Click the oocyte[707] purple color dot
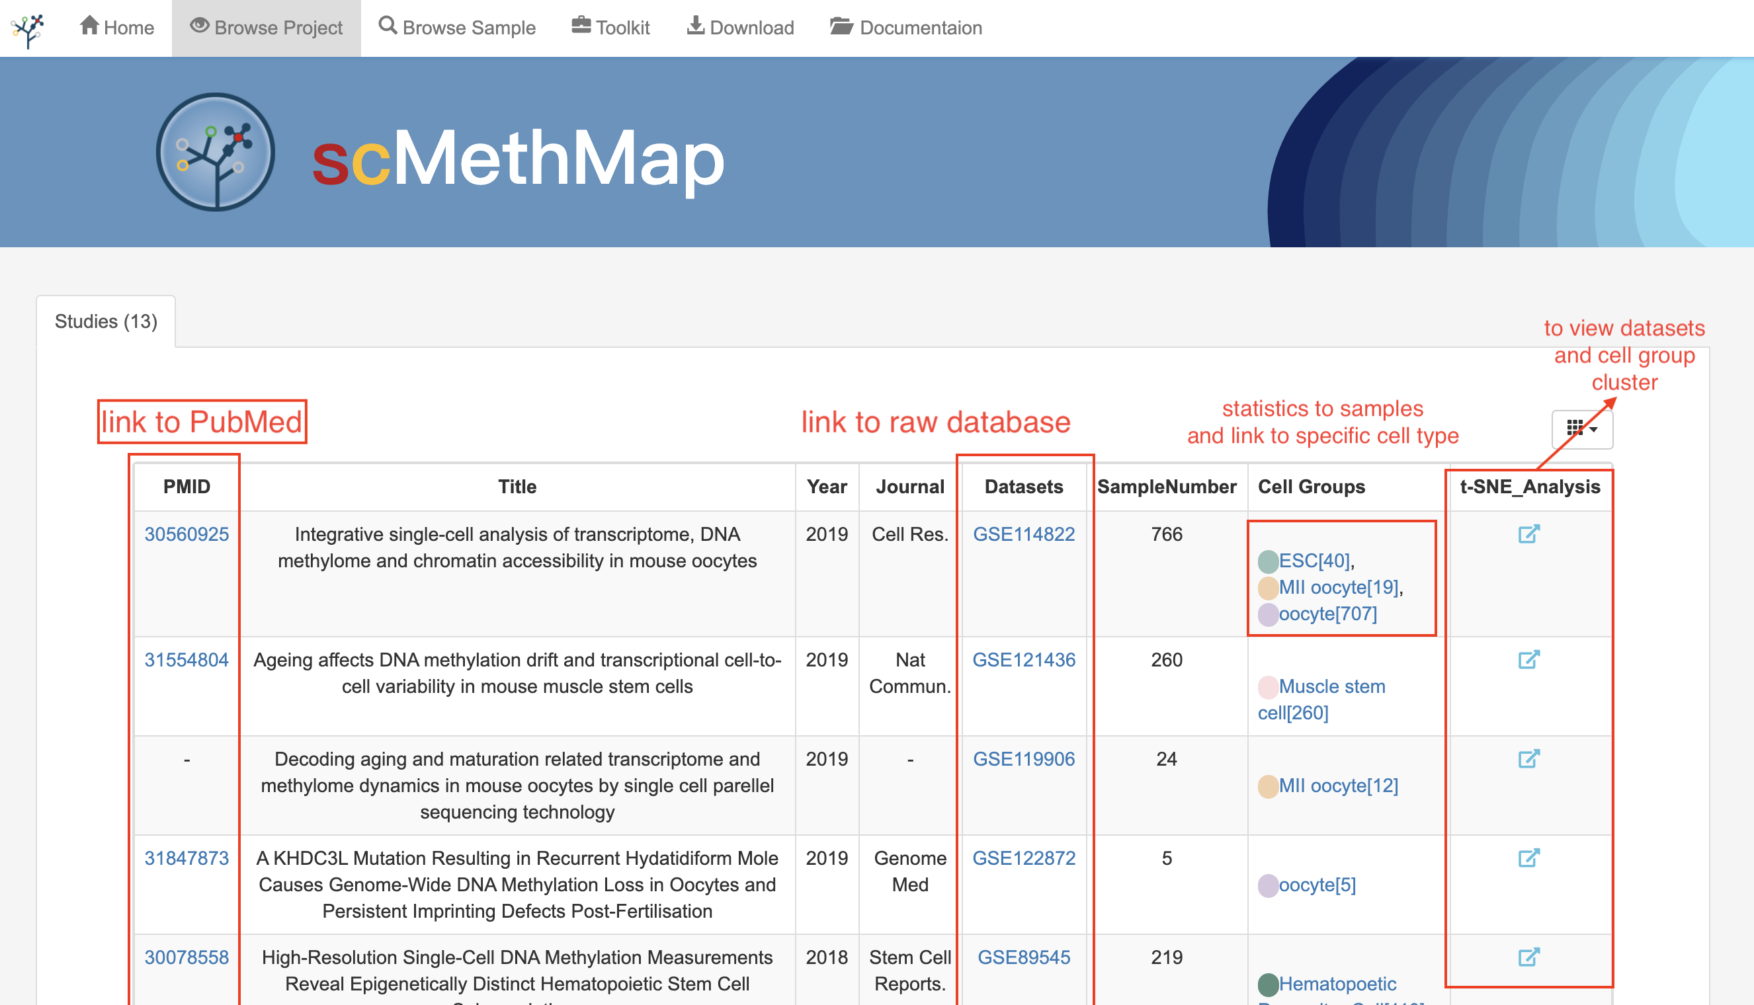Screen dimensions: 1754x1005 pos(1267,614)
